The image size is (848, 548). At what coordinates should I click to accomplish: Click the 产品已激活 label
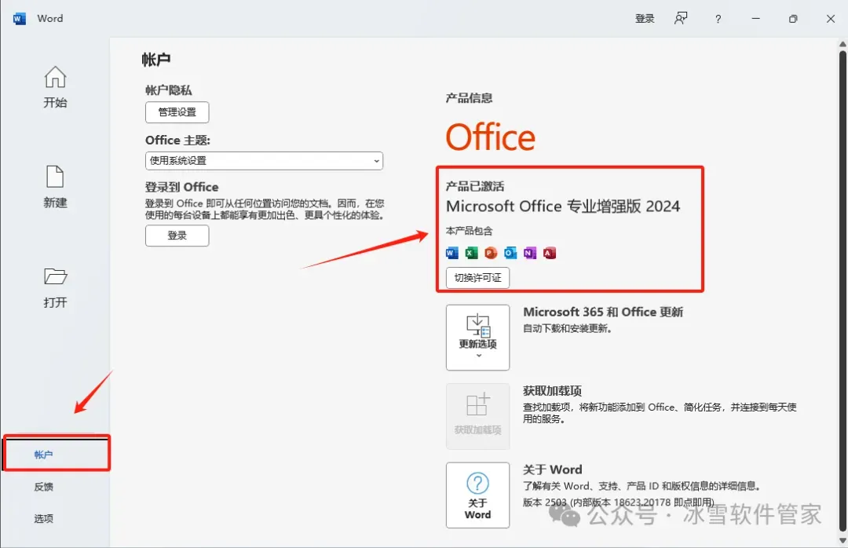pos(475,187)
